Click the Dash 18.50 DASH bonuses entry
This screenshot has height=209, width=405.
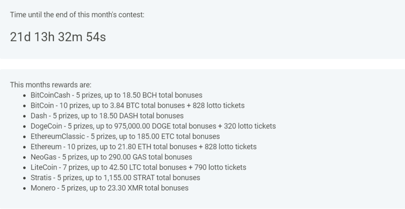(x=107, y=116)
